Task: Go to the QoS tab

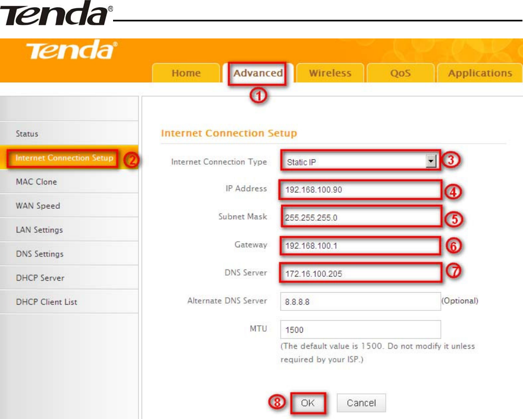Action: [400, 73]
